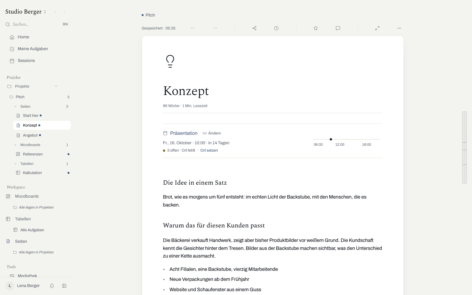Screen dimensions: 472x295
Task: Open workspace Tabellen section
Action: pos(23,219)
